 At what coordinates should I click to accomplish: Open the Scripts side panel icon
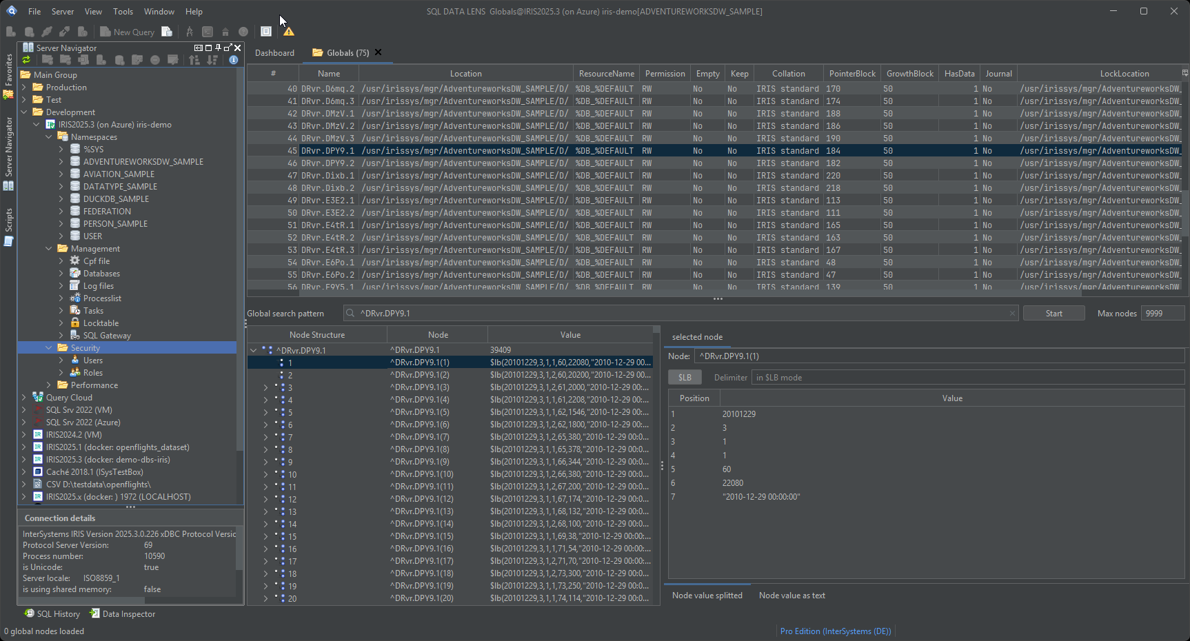click(8, 241)
